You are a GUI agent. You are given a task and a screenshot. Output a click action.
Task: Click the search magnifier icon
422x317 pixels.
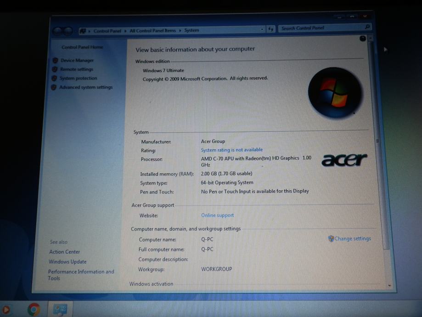click(x=367, y=27)
